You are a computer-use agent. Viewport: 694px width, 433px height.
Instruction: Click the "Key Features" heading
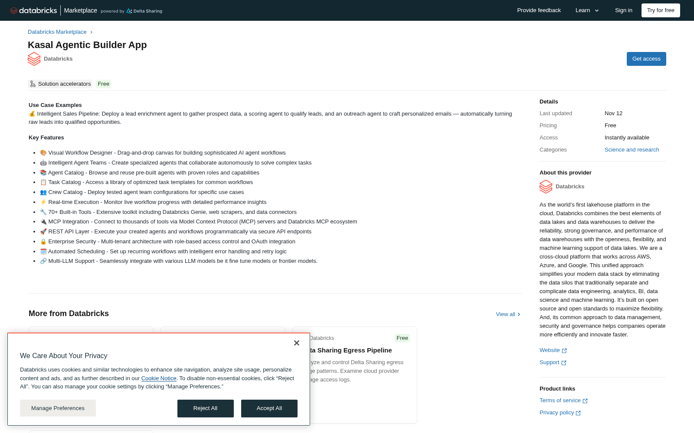46,138
